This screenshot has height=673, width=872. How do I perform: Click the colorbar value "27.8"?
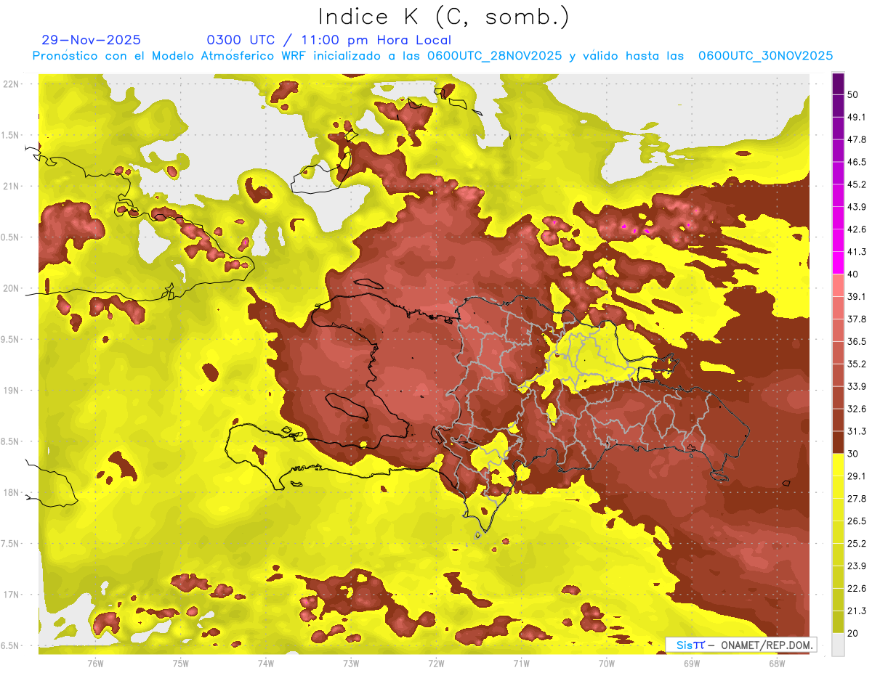click(856, 498)
